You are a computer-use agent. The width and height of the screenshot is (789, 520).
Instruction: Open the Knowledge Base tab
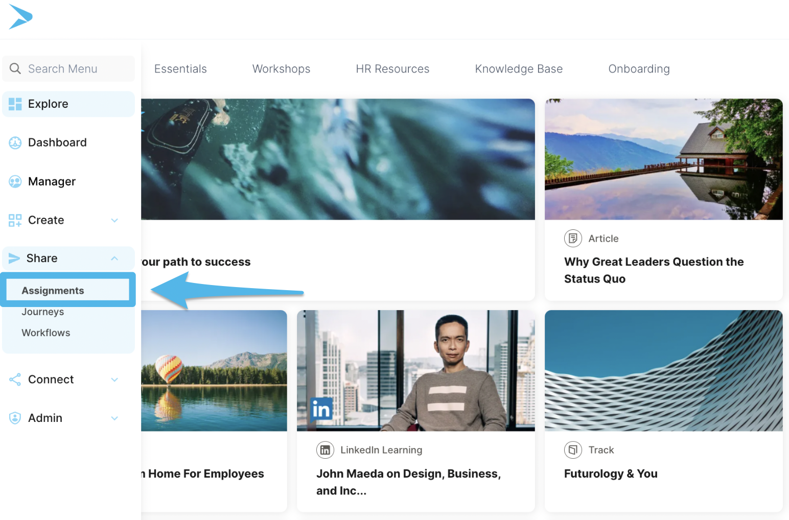pos(519,69)
